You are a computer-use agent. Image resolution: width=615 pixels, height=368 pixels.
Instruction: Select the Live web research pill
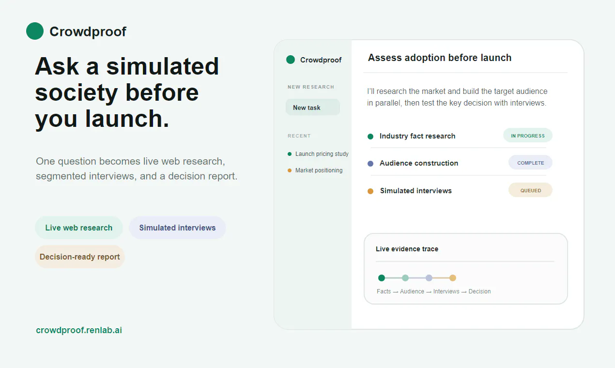[x=79, y=228]
